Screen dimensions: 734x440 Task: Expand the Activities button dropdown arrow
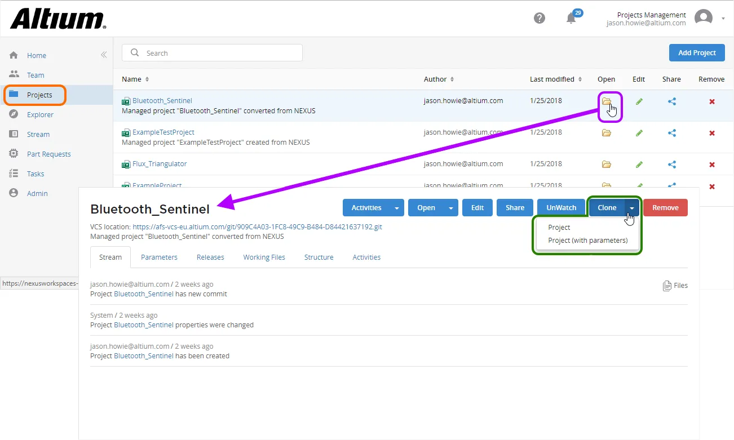point(397,207)
